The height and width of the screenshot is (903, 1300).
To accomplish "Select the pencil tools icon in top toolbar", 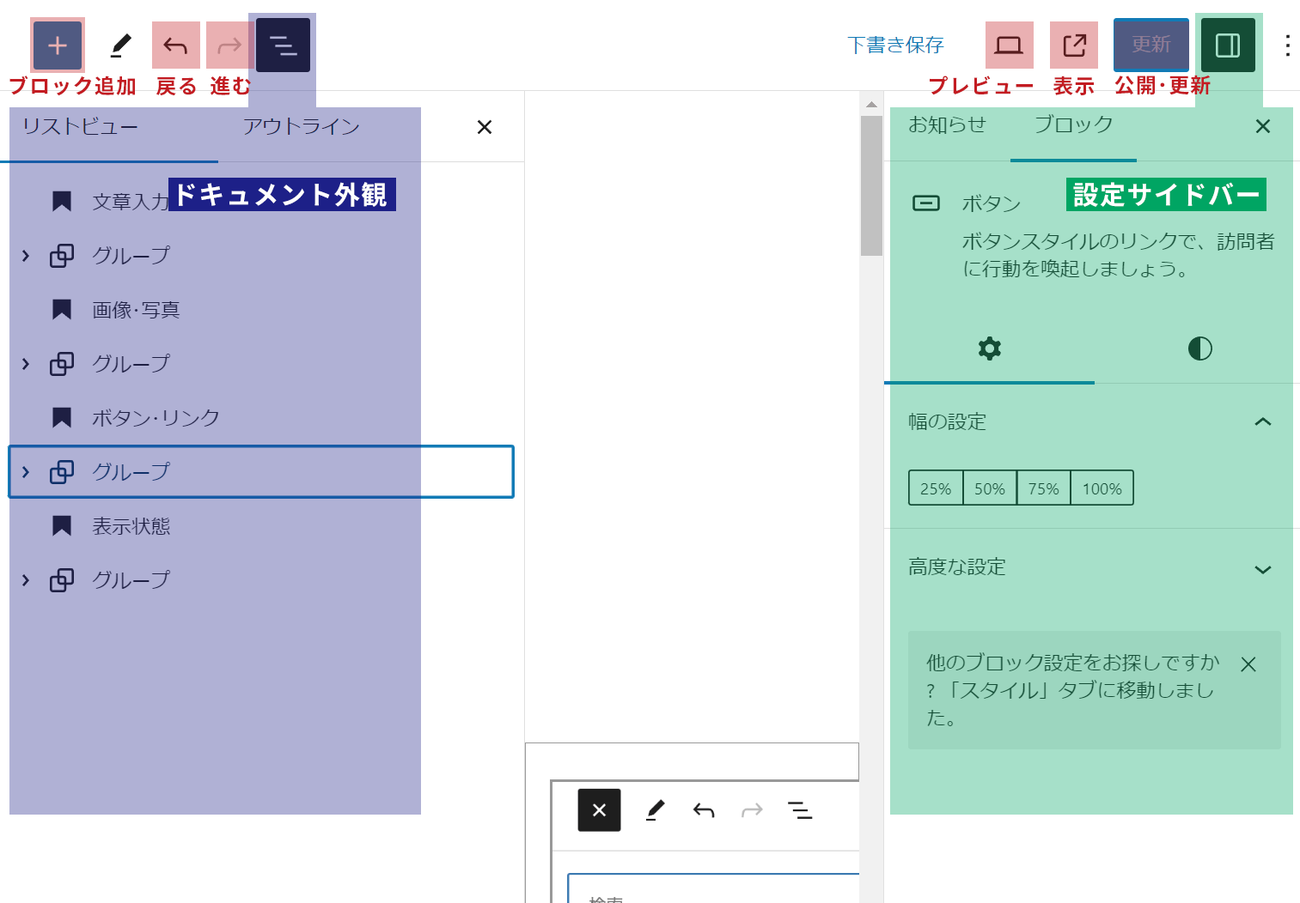I will point(121,45).
